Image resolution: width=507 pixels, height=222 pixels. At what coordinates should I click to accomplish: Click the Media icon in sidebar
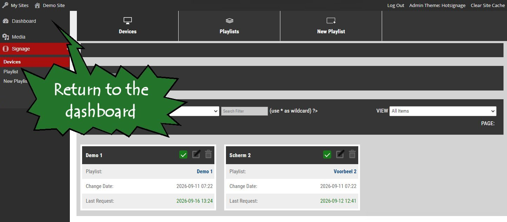point(5,37)
